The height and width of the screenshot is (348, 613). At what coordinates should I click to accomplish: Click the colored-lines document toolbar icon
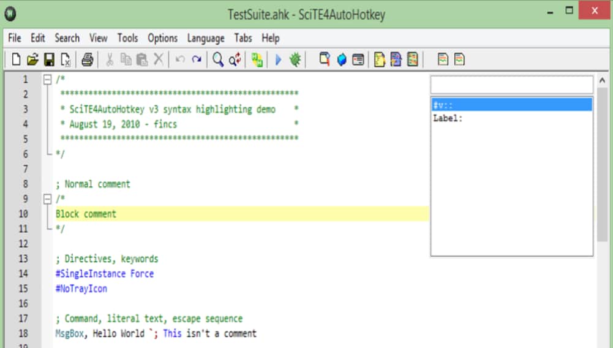pyautogui.click(x=413, y=60)
